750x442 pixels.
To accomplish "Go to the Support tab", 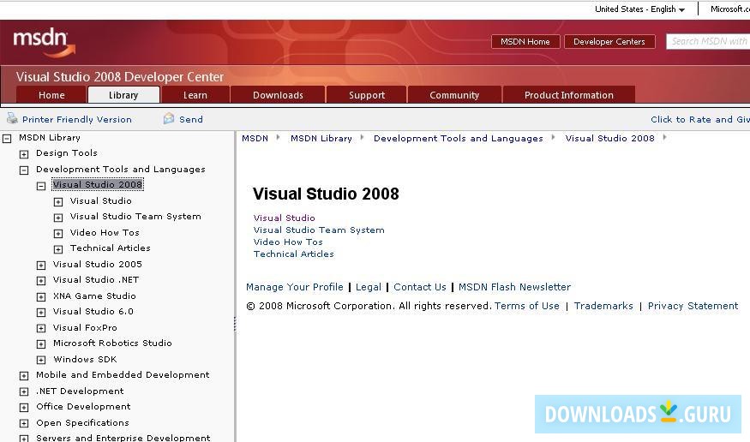I will pyautogui.click(x=367, y=95).
